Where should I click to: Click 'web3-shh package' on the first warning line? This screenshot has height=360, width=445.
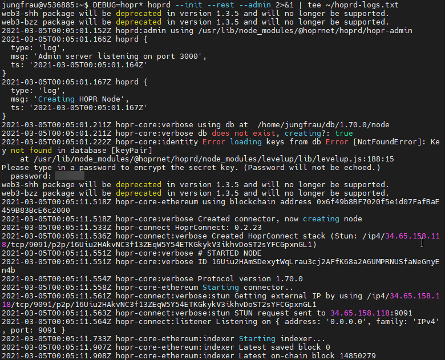point(38,13)
